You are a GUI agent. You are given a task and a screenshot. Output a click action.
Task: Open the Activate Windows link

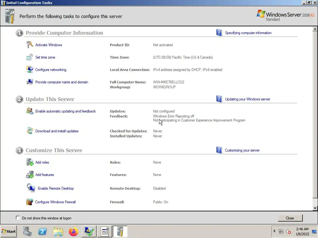(x=49, y=45)
